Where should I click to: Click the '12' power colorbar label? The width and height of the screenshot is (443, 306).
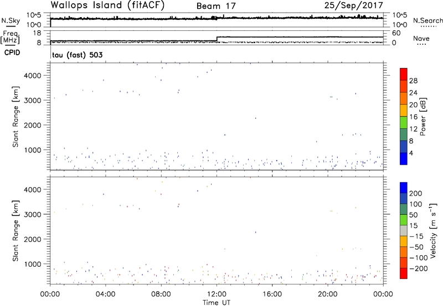413,129
